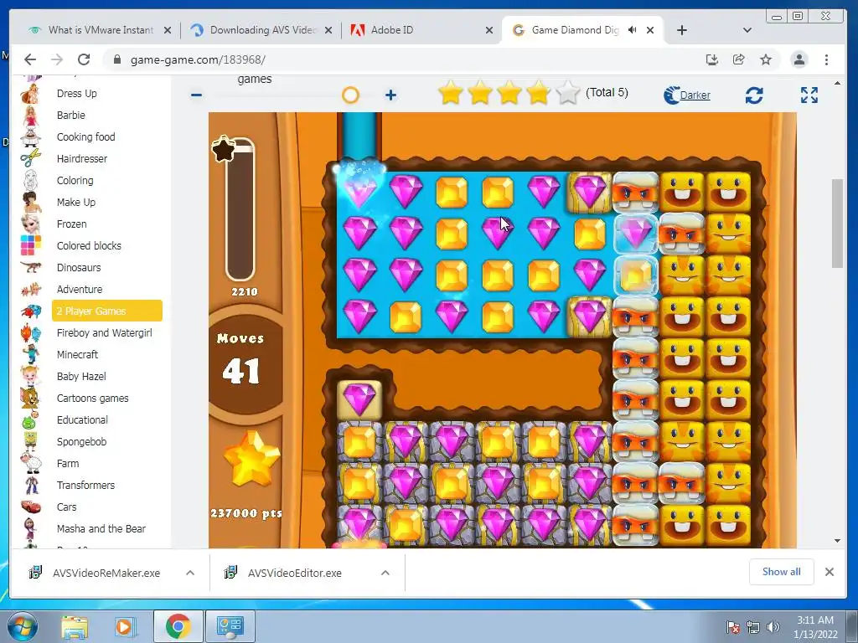Open Dinosaurs category
858x643 pixels.
(79, 268)
